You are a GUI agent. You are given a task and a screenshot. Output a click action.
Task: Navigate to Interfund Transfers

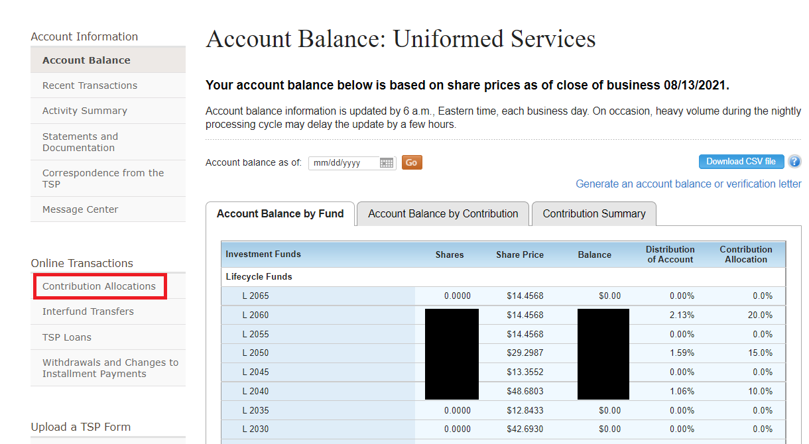pyautogui.click(x=88, y=311)
